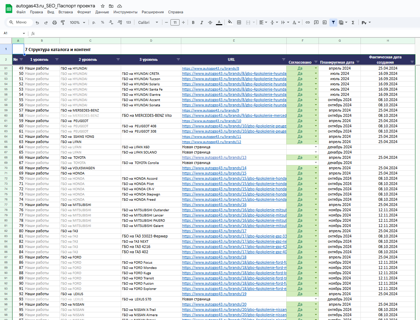Screen dimensions: 420x320
Task: Open the Расширения menu
Action: [x=153, y=12]
